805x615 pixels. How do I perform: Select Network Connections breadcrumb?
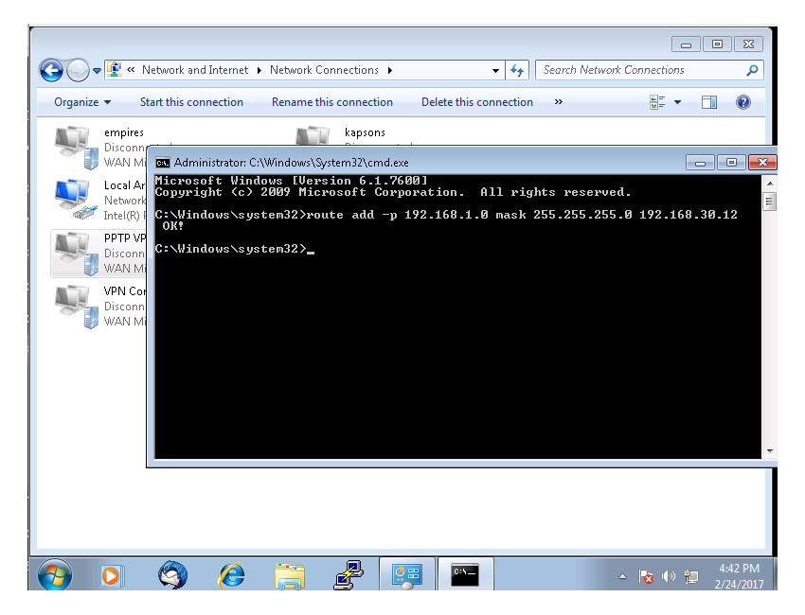click(324, 70)
